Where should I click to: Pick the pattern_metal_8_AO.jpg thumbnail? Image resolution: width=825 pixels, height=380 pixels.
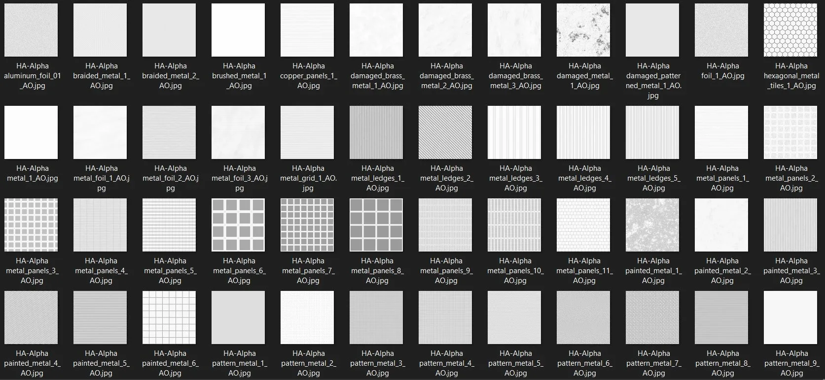pos(721,317)
